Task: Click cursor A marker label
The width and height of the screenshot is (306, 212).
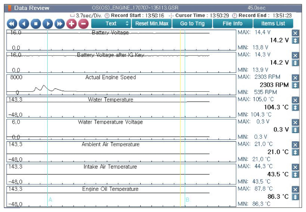Action: 50,200
